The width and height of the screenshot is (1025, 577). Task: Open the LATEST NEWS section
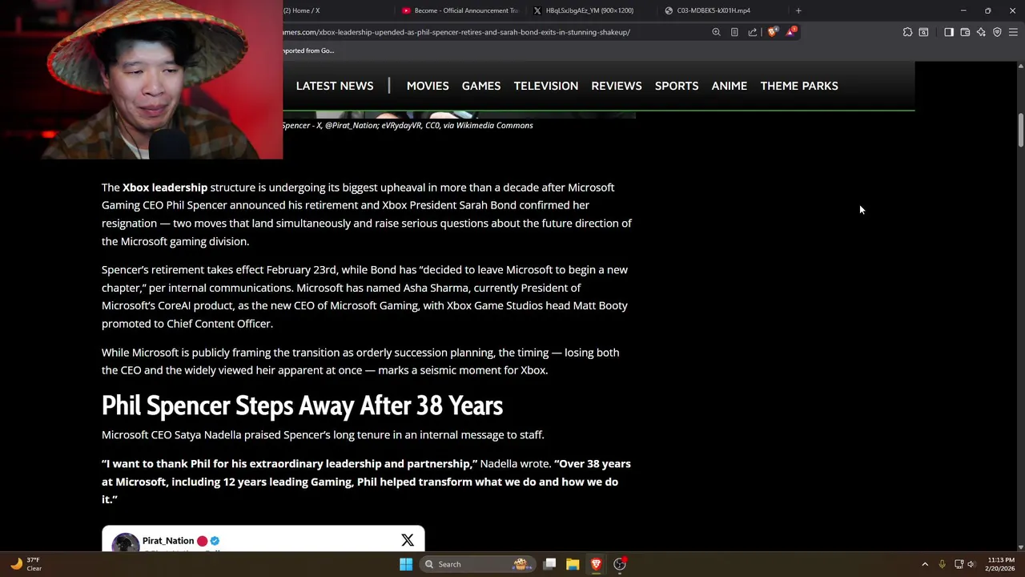point(335,86)
